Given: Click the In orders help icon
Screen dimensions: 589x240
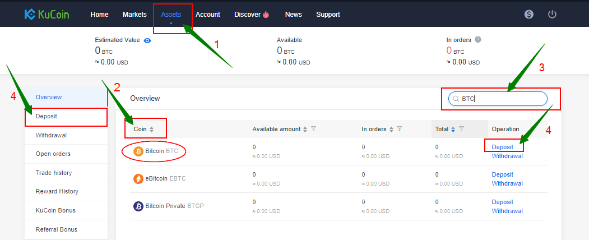Looking at the screenshot, I should 478,40.
